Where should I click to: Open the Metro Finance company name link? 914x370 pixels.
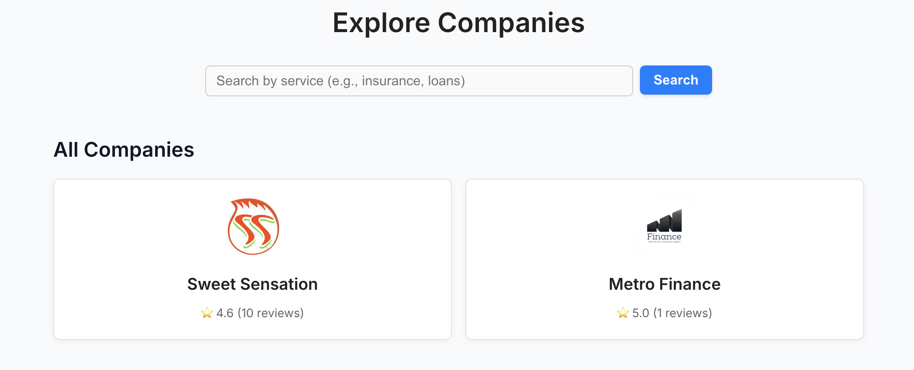tap(664, 284)
